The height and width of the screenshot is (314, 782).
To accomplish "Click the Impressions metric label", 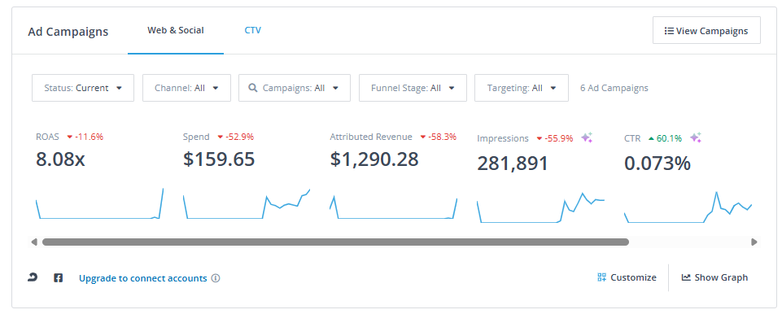I will 503,138.
